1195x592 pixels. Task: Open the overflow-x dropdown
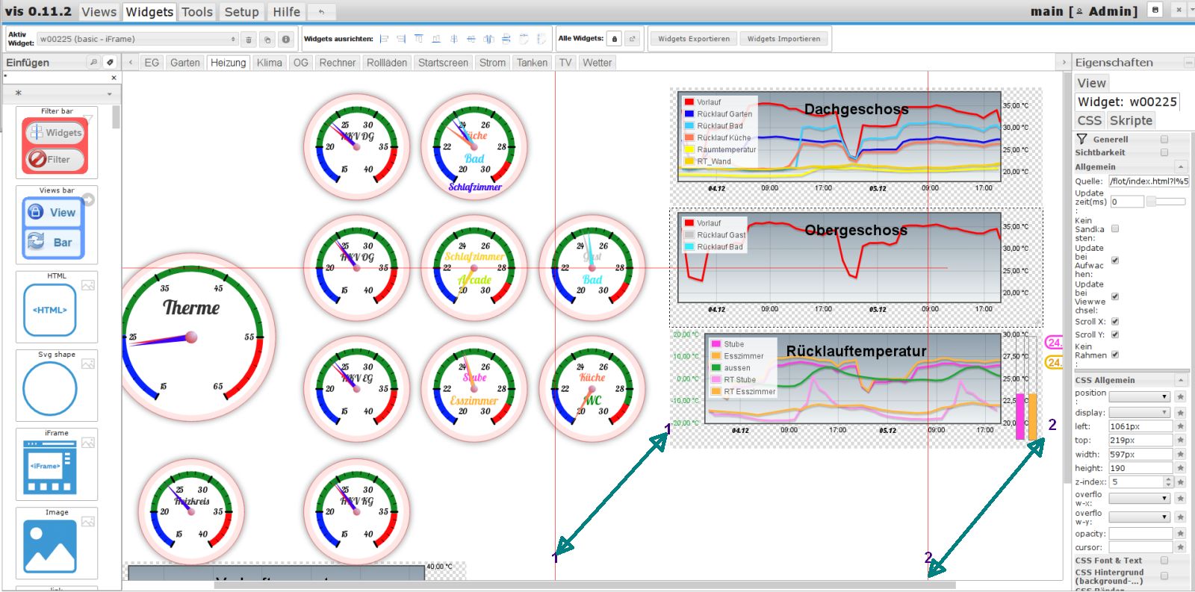[x=1140, y=498]
